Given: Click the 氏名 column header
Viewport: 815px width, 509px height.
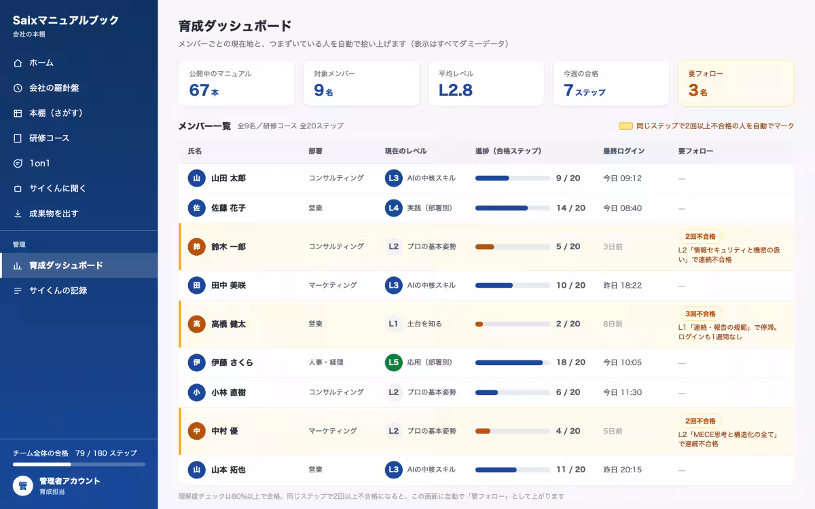Looking at the screenshot, I should tap(195, 151).
